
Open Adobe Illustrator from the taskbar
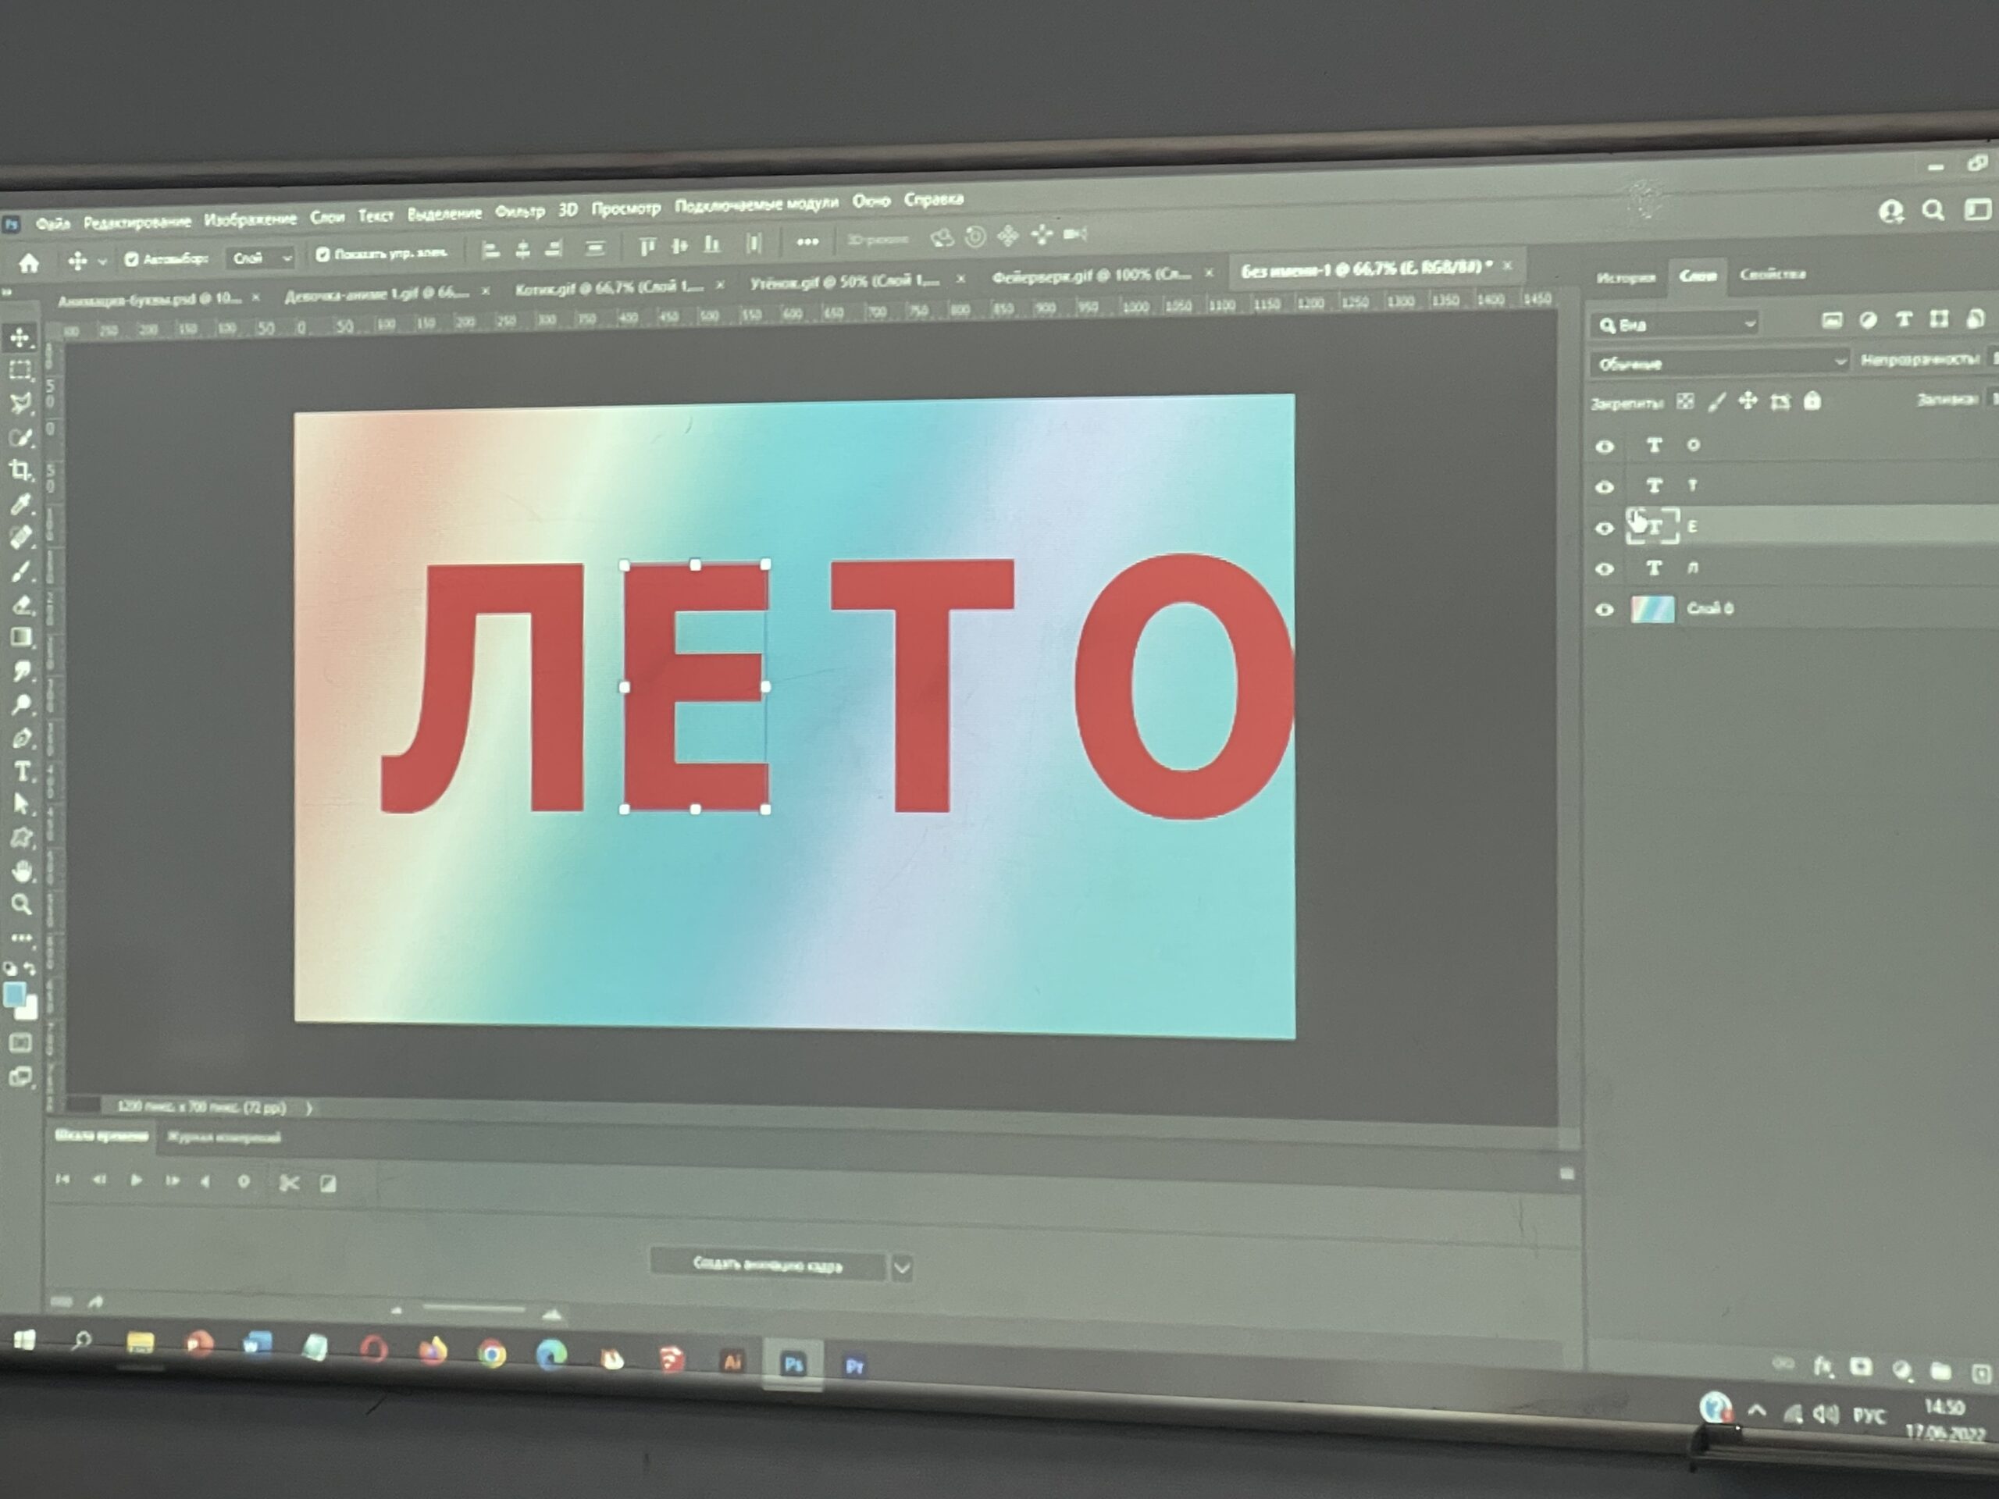click(732, 1361)
